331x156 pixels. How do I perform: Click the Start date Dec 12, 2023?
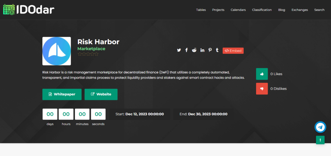point(140,114)
